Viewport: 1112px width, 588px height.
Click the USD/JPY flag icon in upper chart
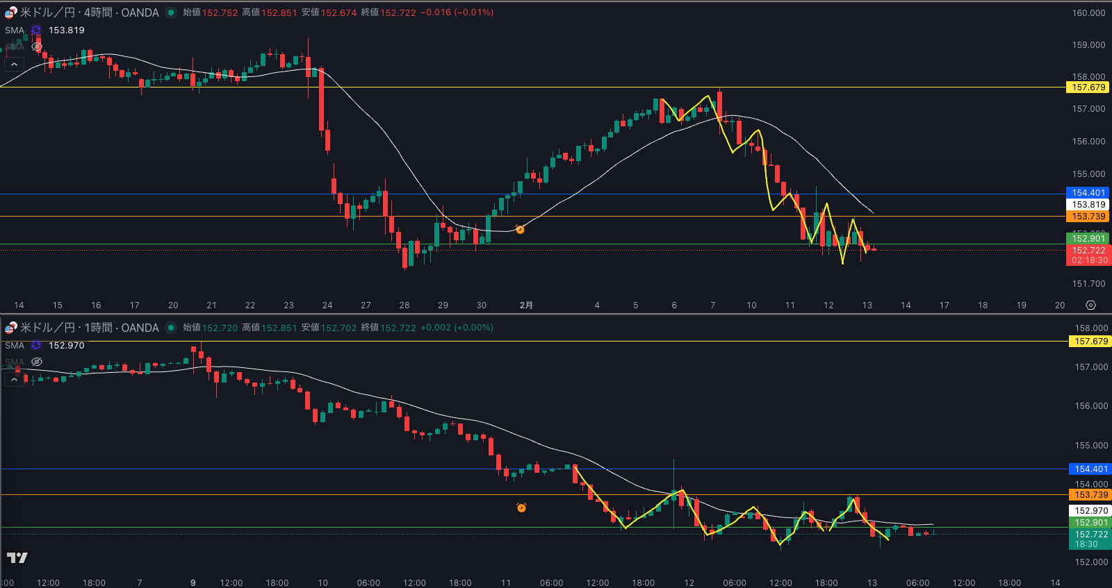tap(11, 12)
